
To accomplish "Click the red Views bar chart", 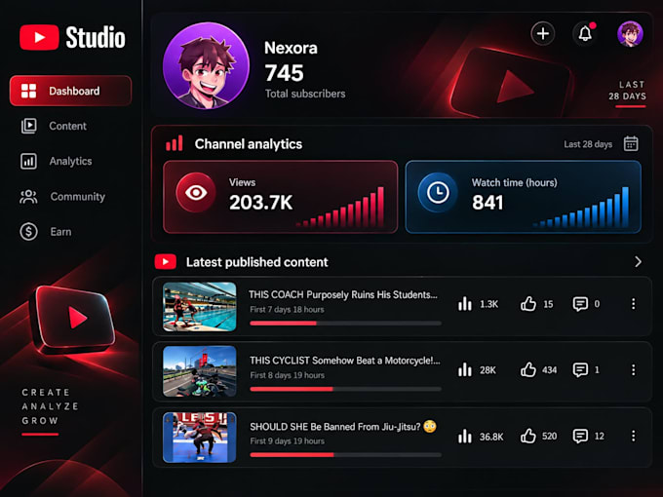I will point(340,207).
